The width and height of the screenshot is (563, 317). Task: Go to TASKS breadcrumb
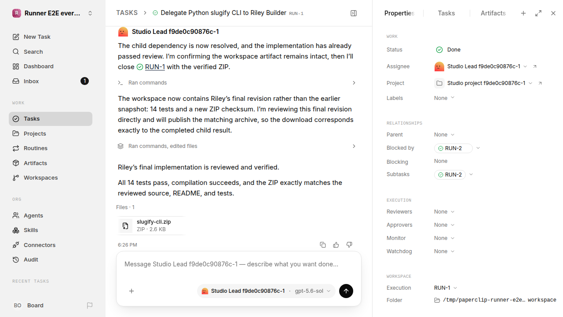127,13
